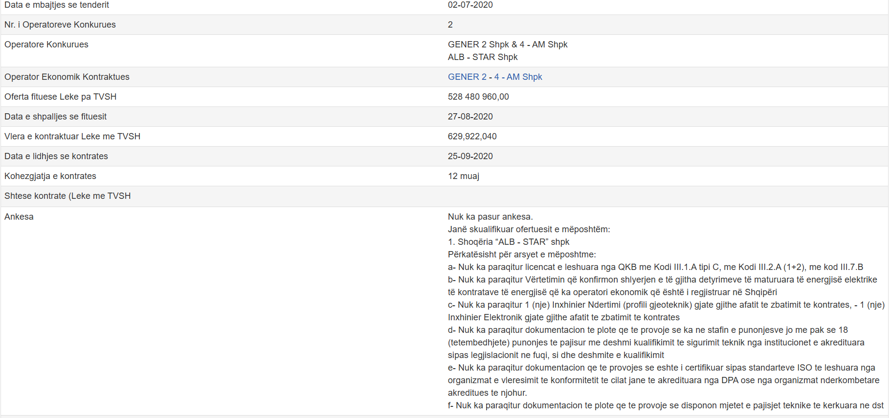Click the Vlera e kontraktuar Leke me TVSH label
This screenshot has width=892, height=418.
[72, 136]
